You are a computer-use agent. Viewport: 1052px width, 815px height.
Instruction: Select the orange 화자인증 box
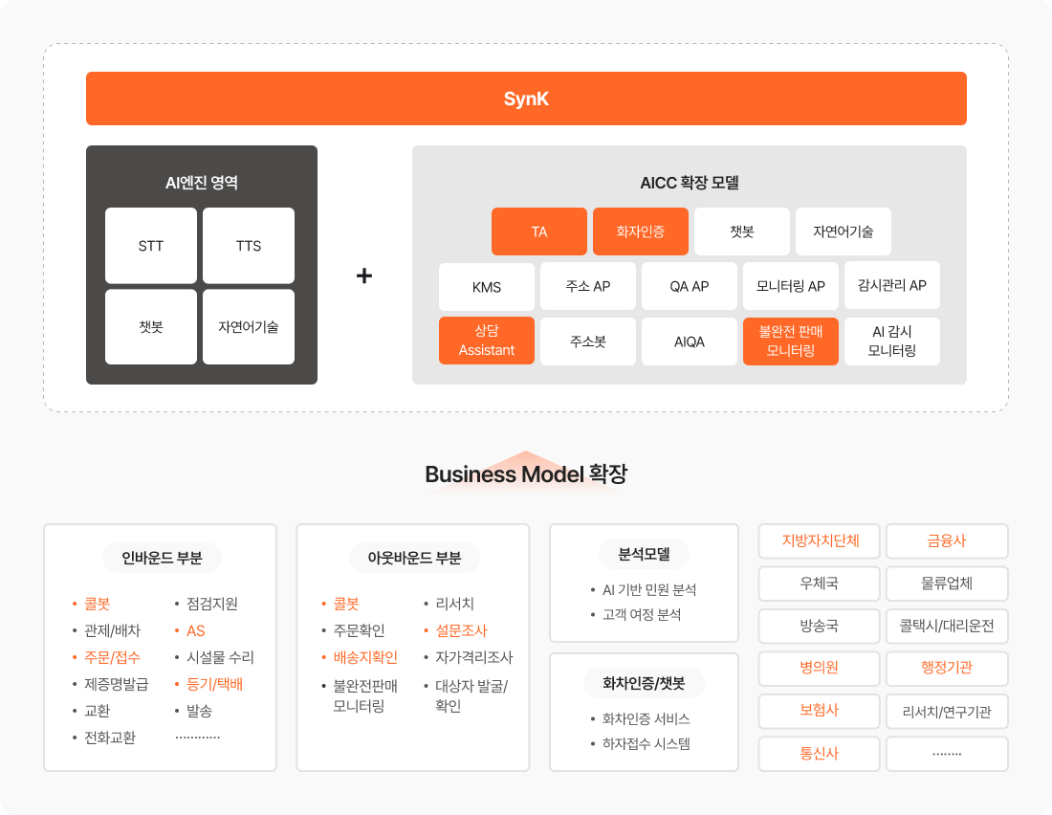[x=641, y=231]
